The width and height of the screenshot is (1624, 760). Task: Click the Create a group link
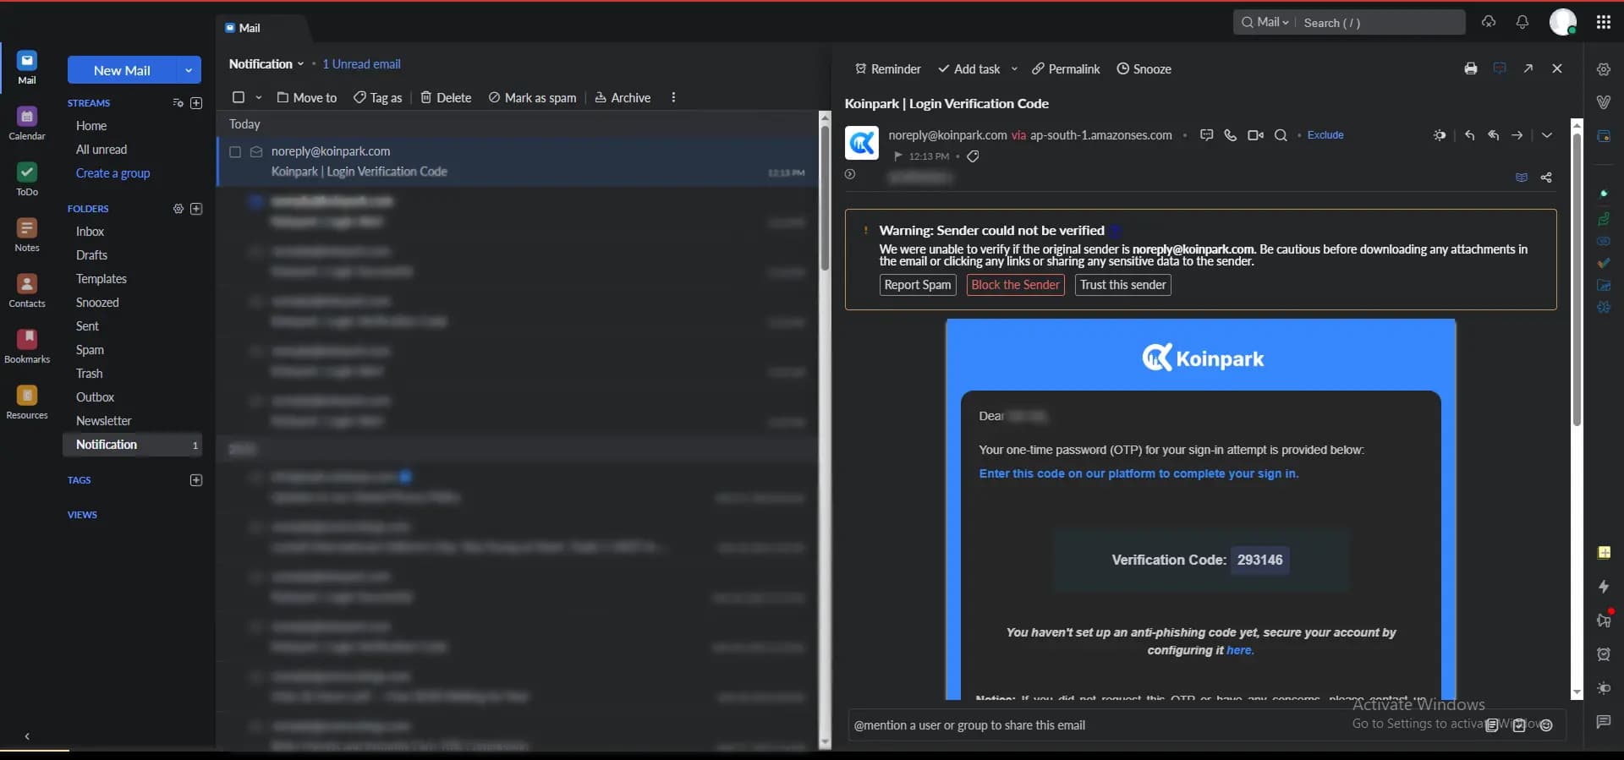click(x=112, y=173)
